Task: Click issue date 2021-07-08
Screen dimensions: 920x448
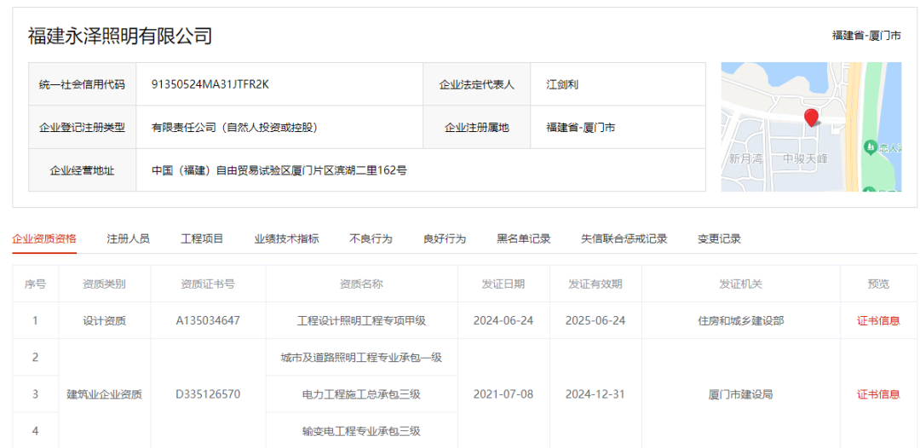Action: [503, 394]
